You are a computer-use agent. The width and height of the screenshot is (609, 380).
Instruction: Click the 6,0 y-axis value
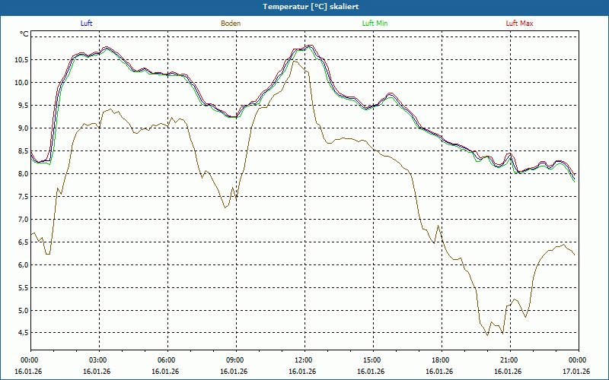point(24,264)
